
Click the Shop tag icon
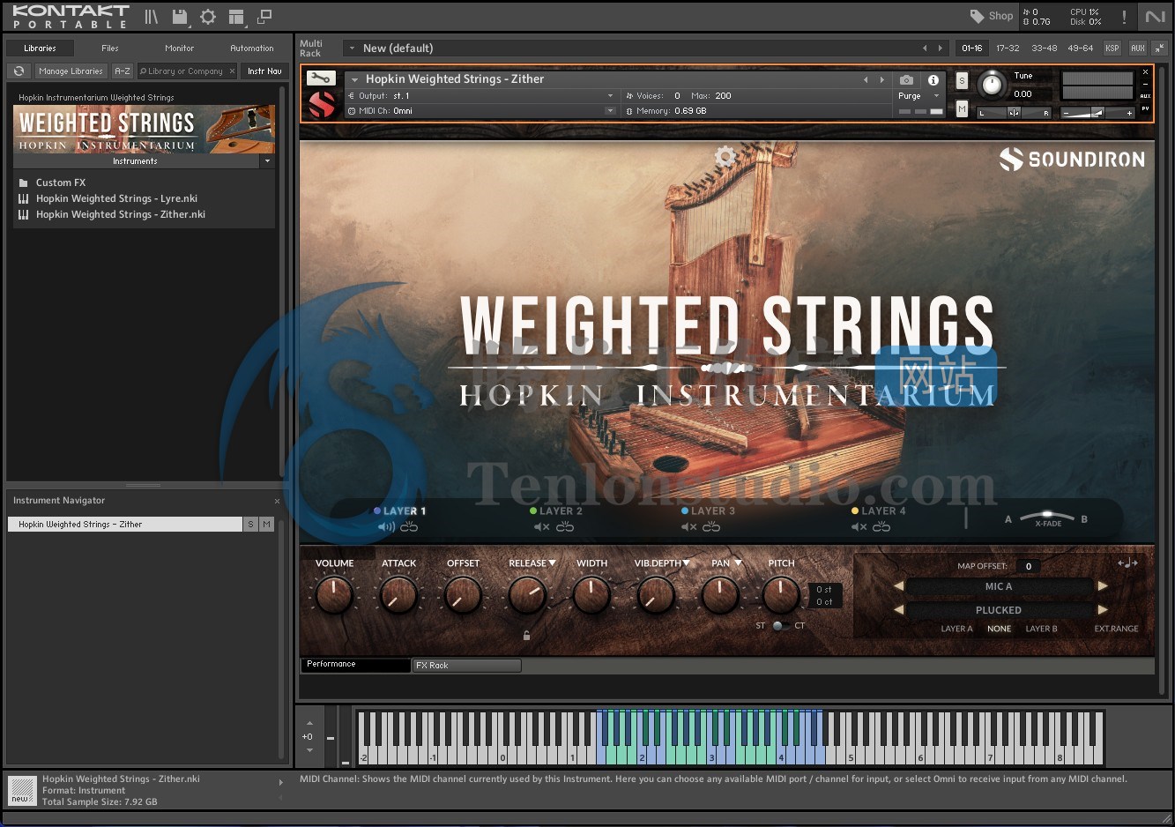coord(978,16)
